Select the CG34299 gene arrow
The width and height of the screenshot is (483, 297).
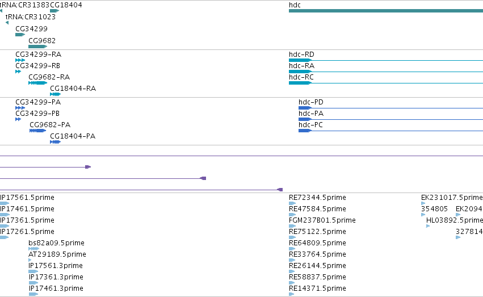[20, 35]
